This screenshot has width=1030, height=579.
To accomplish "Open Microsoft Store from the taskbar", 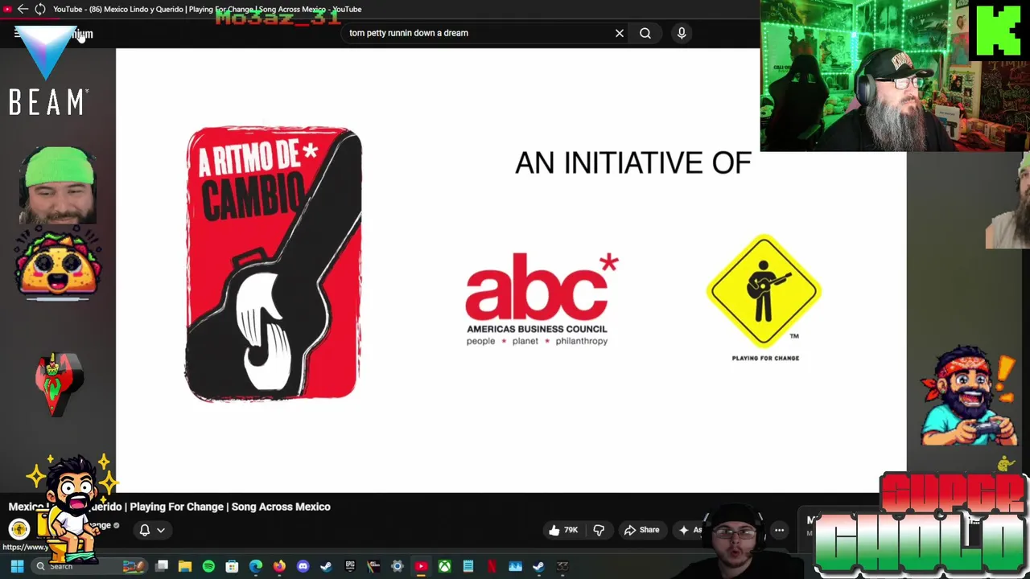I will point(232,566).
